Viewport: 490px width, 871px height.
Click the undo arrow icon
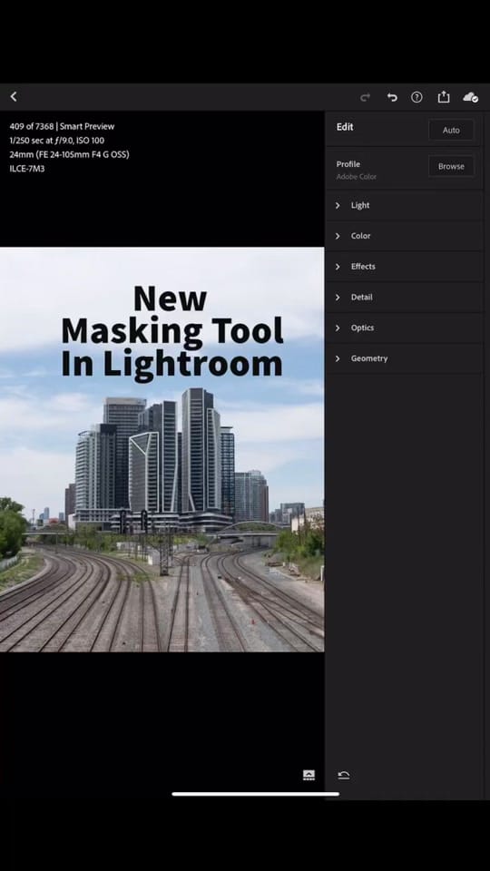click(392, 97)
